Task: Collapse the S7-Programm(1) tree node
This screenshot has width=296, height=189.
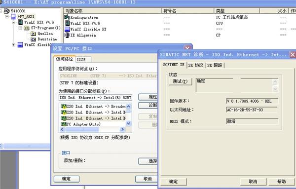Action: [20, 28]
